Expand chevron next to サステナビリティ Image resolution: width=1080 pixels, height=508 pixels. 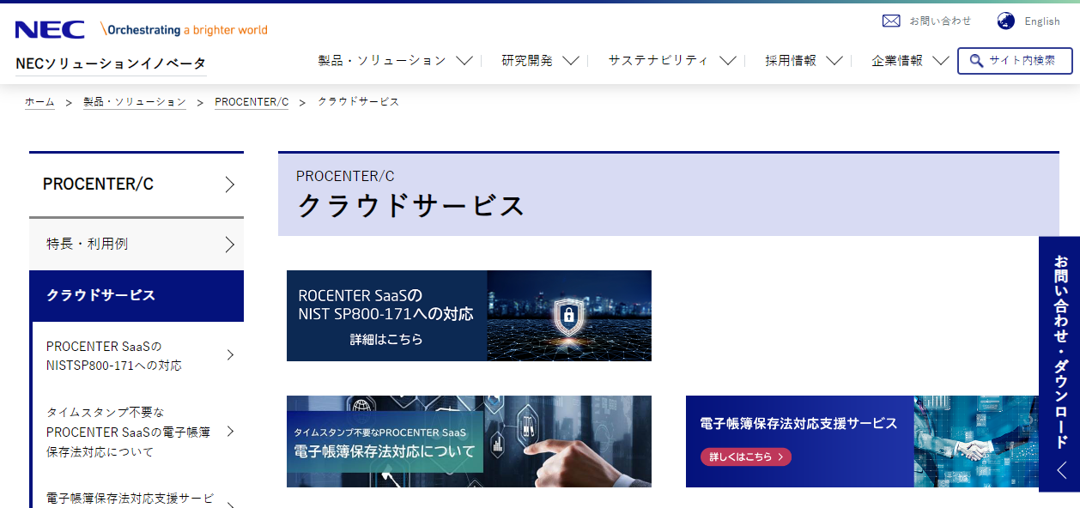pyautogui.click(x=728, y=61)
